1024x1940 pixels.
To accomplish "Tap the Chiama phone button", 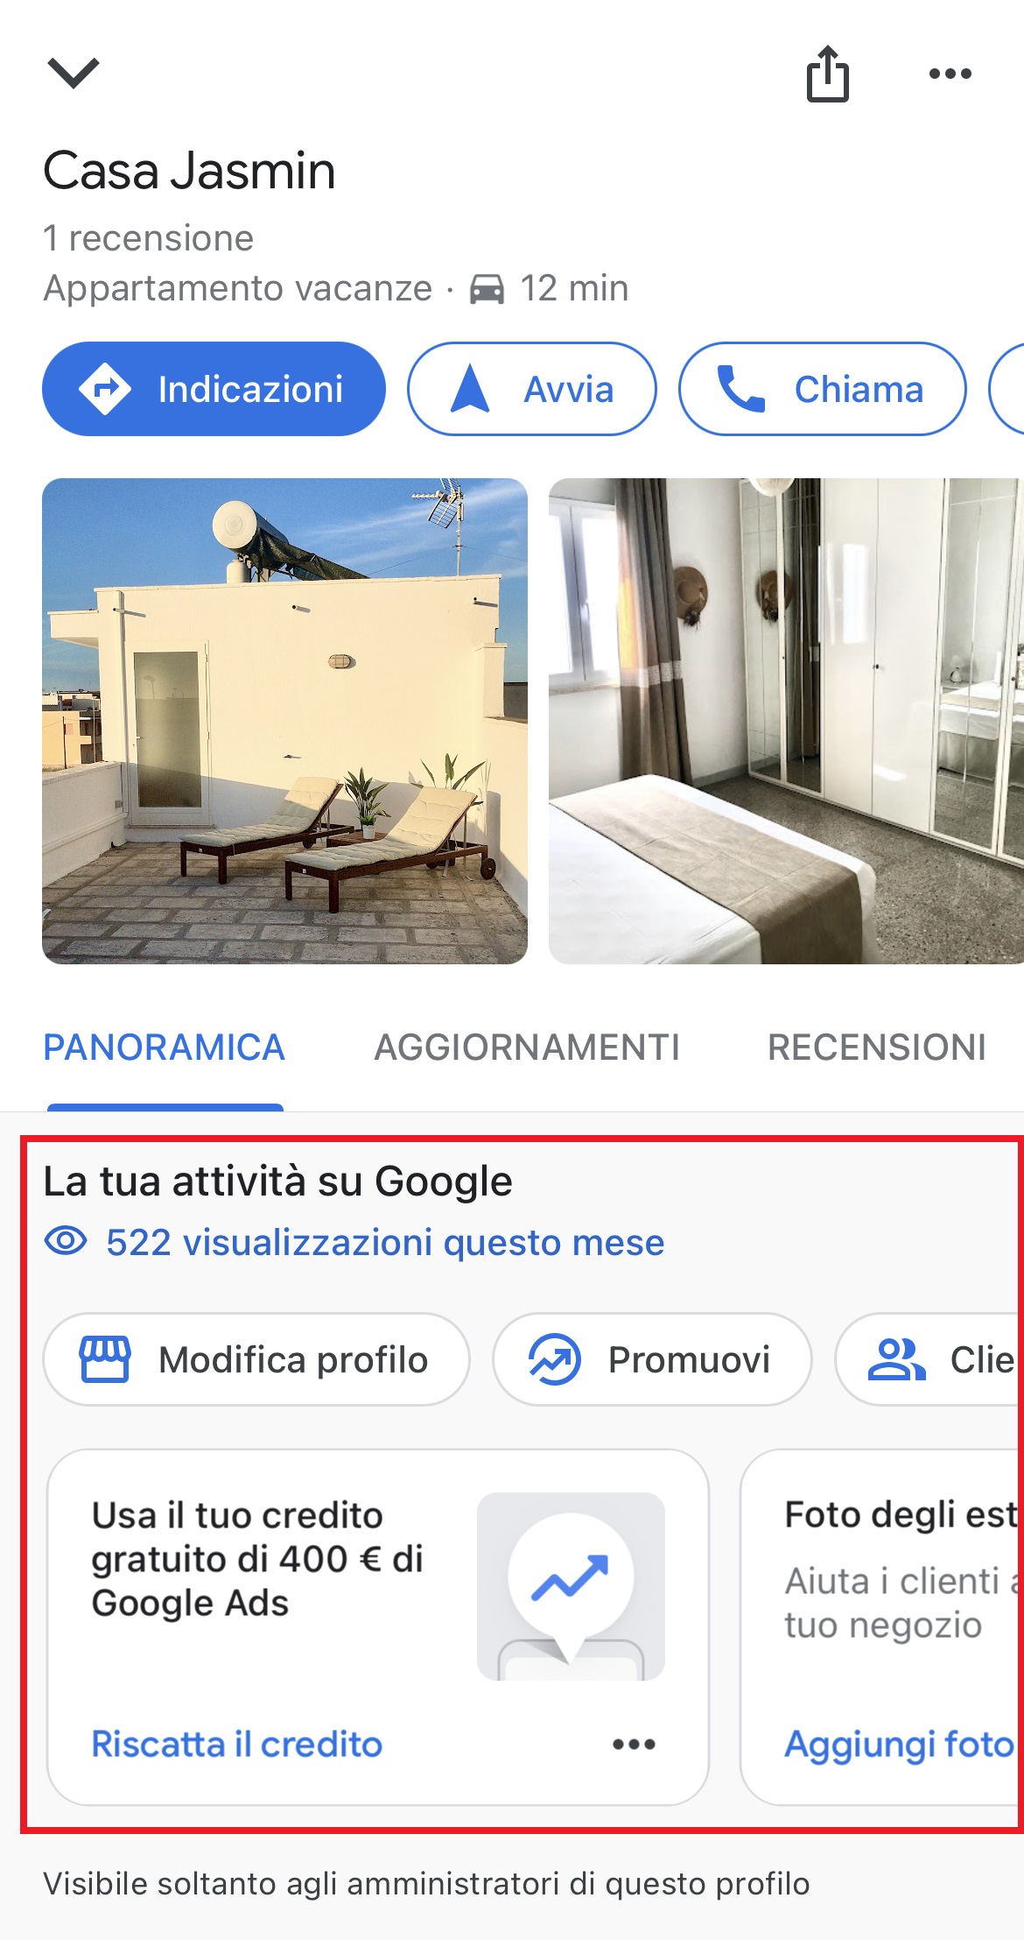I will 822,389.
